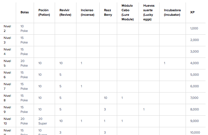
Task: Click the 20 Super potion cell
Action: [42, 121]
